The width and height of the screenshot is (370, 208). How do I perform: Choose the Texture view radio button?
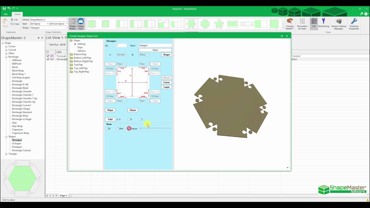[x=129, y=129]
